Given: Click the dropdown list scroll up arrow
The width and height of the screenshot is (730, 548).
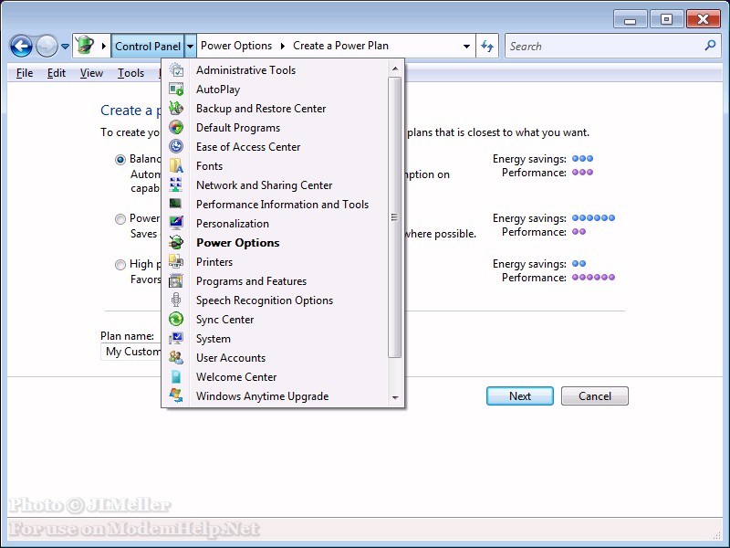Looking at the screenshot, I should 395,69.
